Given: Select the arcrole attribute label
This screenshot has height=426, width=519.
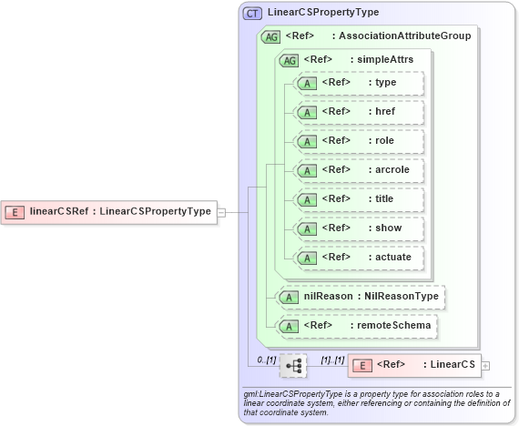Looking at the screenshot, I should click(x=366, y=169).
